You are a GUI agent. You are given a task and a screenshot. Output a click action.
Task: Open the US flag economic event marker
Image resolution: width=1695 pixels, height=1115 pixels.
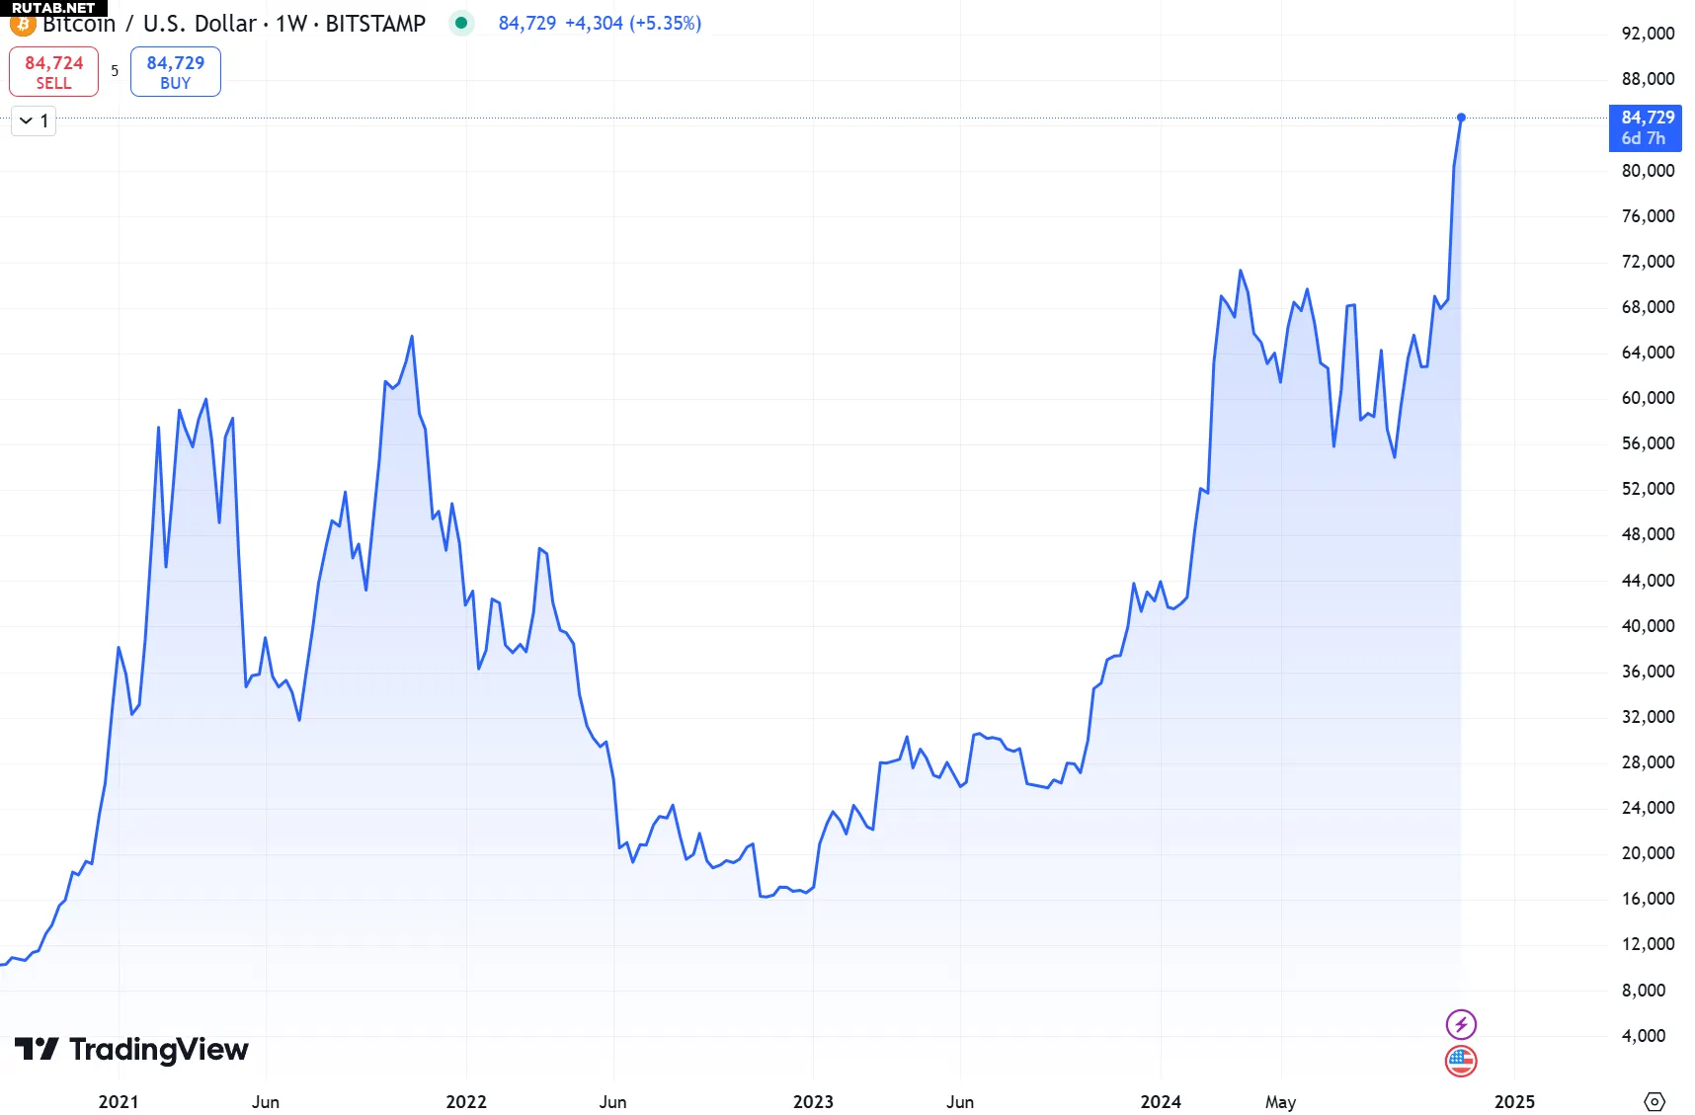(x=1461, y=1062)
